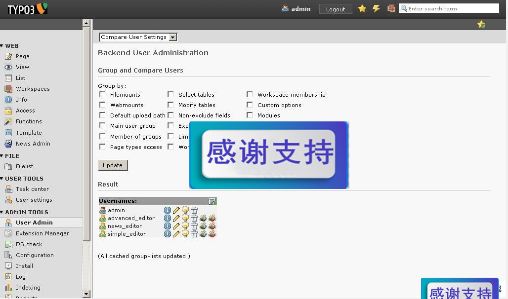This screenshot has width=508, height=299.
Task: Edit news_editor with the pencil icon
Action: click(x=176, y=226)
